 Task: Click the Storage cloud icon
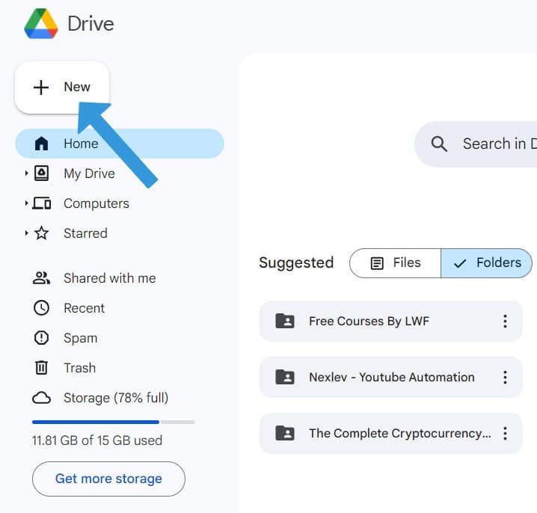[41, 398]
